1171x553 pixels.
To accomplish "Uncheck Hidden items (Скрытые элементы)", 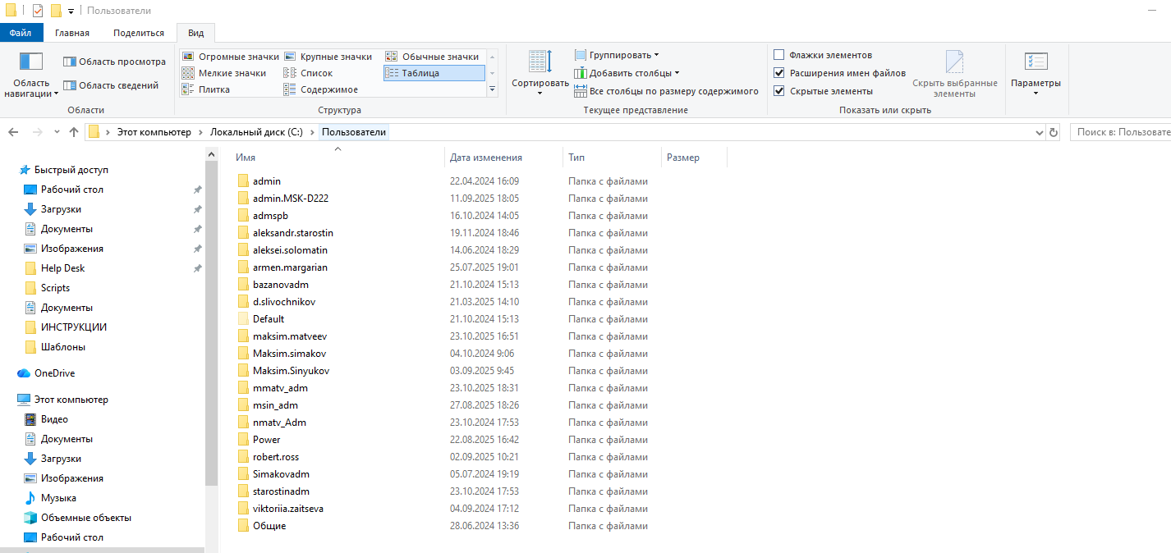I will [x=779, y=91].
